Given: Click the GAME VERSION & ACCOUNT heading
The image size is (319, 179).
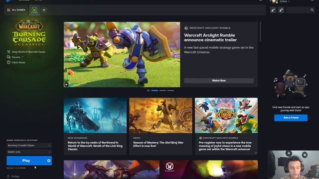Looking at the screenshot, I should [x=22, y=140].
